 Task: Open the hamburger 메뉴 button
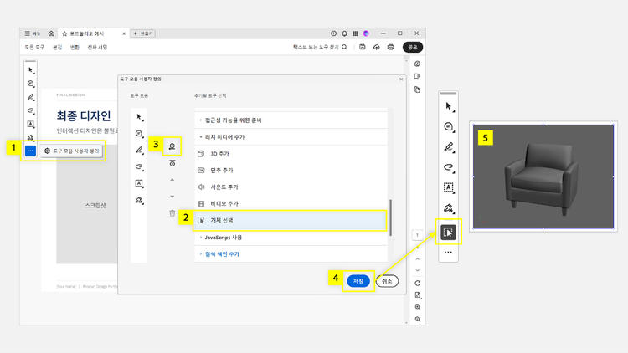click(33, 33)
